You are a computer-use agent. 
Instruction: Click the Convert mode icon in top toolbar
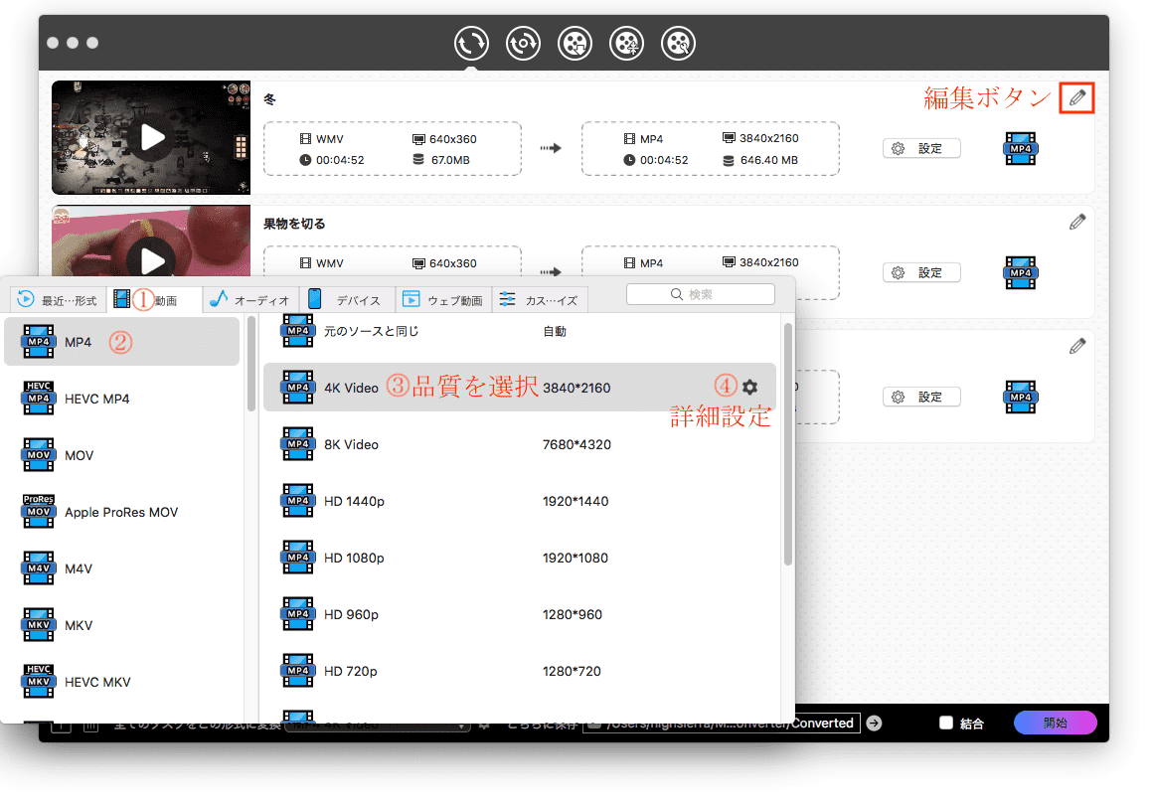(471, 43)
